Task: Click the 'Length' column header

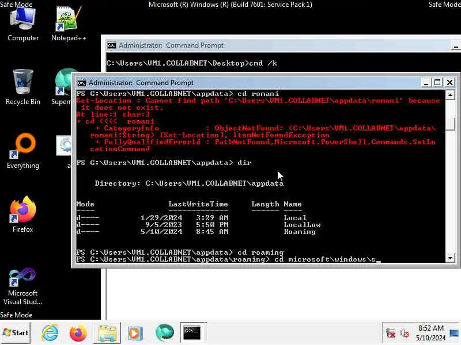Action: pos(265,204)
